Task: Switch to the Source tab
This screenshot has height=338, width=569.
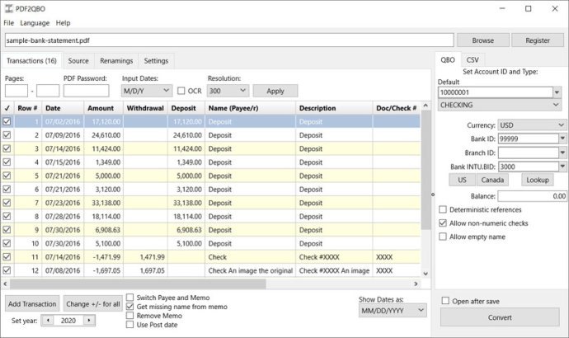Action: [78, 61]
